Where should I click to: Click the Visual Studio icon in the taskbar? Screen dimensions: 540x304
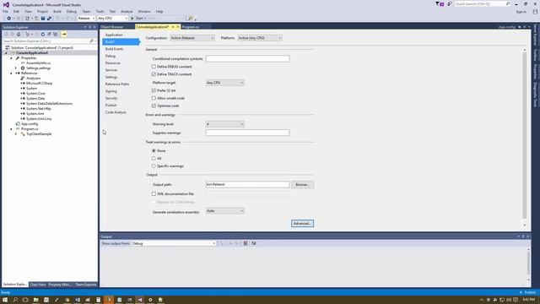coord(140,300)
